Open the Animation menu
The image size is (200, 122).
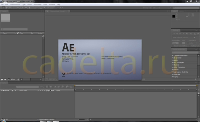coord(37,4)
